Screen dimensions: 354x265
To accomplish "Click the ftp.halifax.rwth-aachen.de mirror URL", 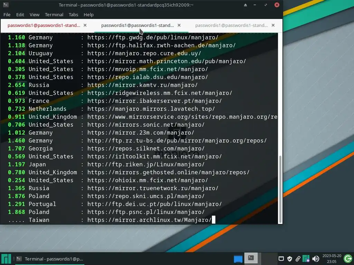I will click(161, 45).
